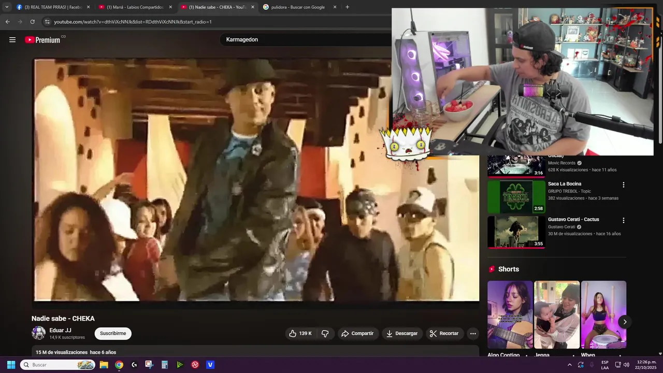Viewport: 663px width, 373px height.
Task: Go to YouTube Premium home logo
Action: click(x=42, y=40)
